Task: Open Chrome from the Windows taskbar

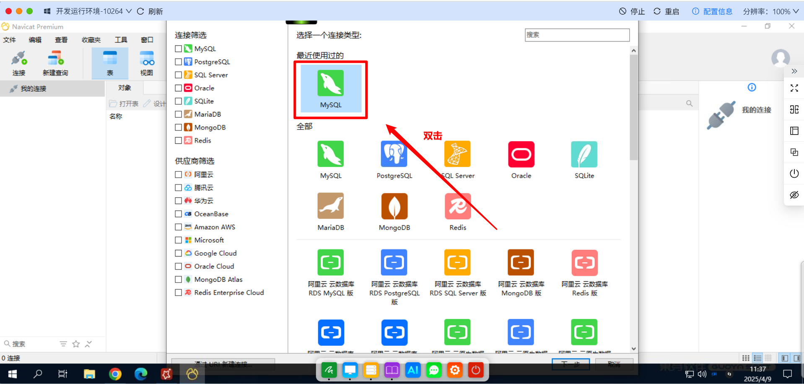Action: [115, 374]
